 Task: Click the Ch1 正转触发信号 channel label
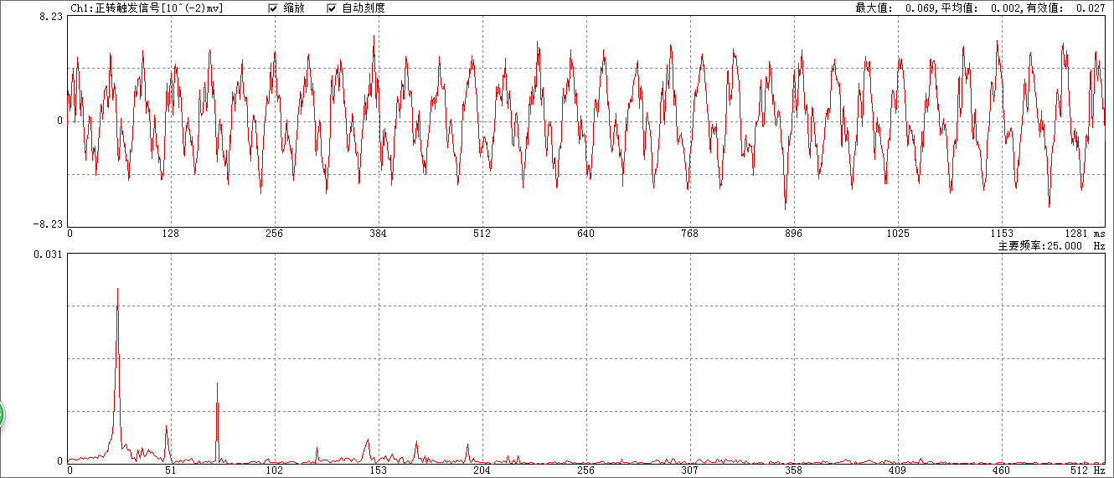147,8
